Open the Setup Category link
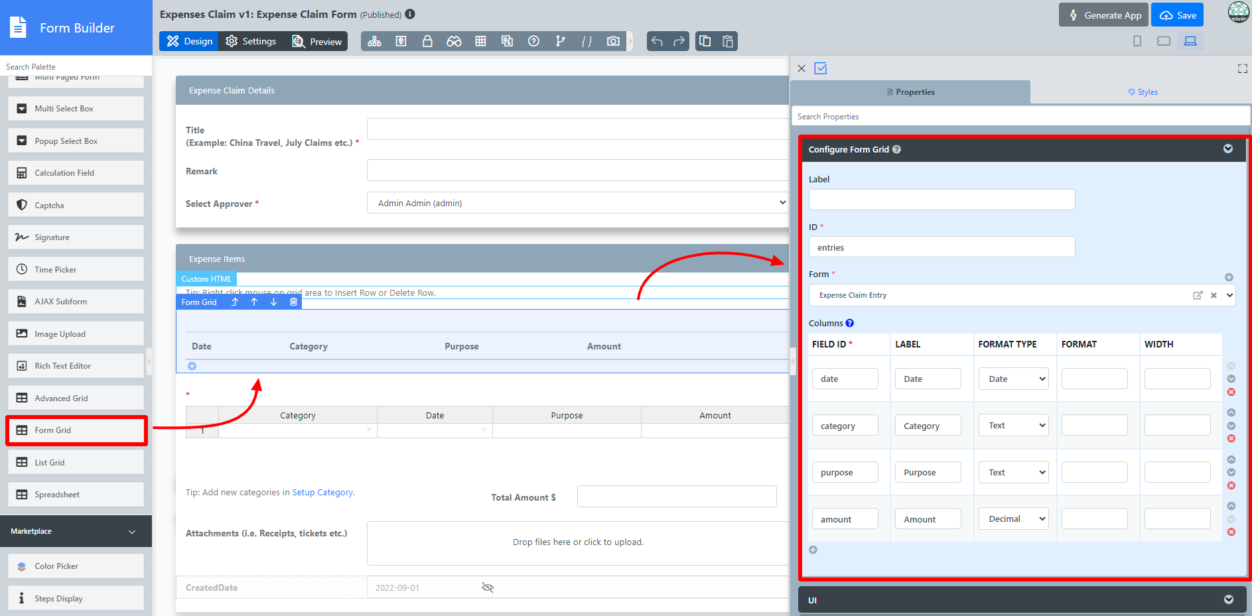Viewport: 1252px width, 616px height. pyautogui.click(x=322, y=492)
